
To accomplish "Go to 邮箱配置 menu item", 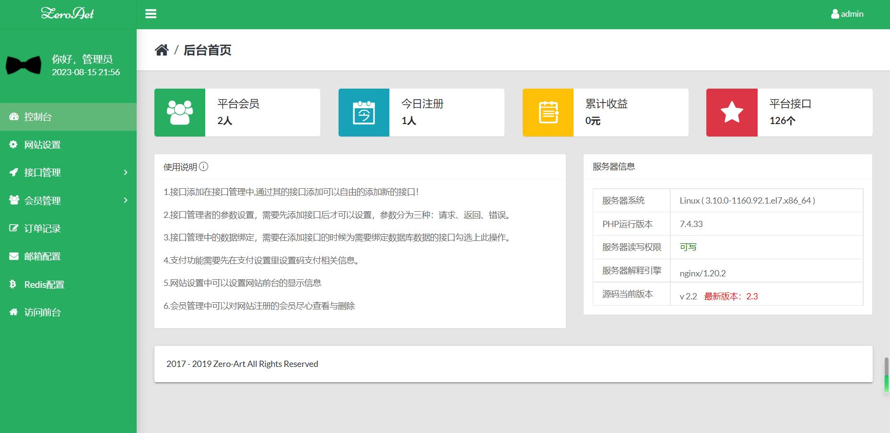I will pos(68,256).
